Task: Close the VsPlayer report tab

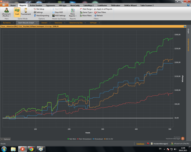Action: 99,23
